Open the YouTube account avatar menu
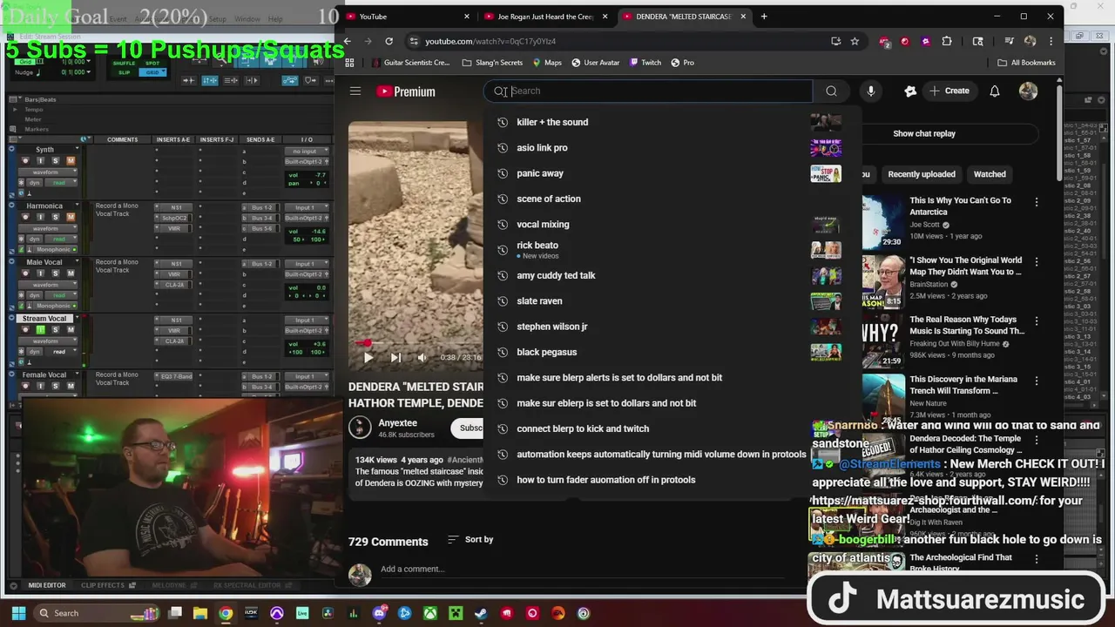Image resolution: width=1115 pixels, height=627 pixels. pyautogui.click(x=1029, y=91)
